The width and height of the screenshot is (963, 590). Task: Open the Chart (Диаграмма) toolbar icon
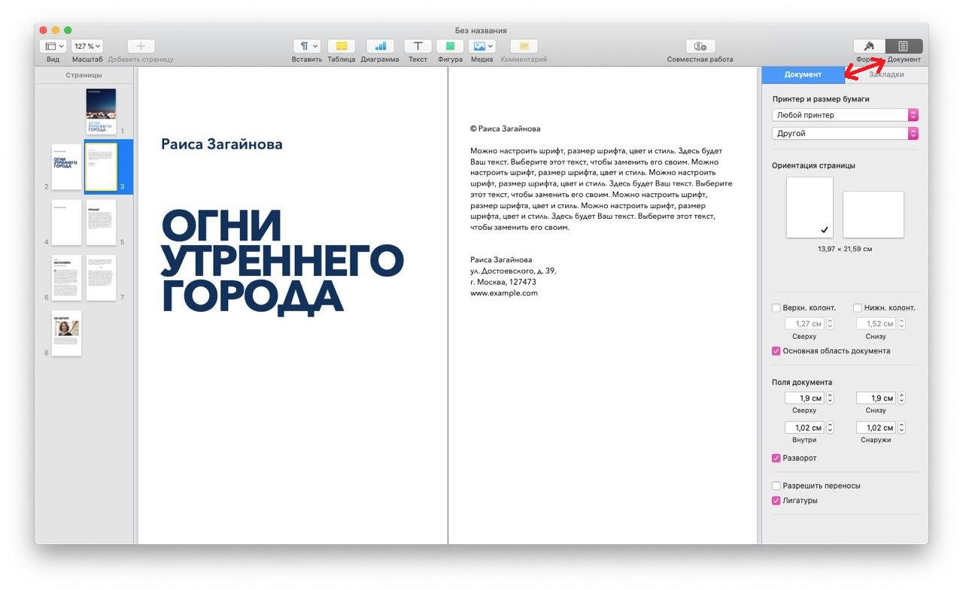pyautogui.click(x=380, y=47)
